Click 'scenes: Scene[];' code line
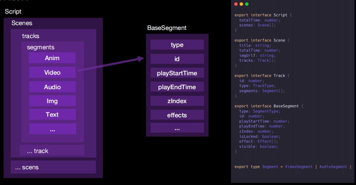The height and width of the screenshot is (185, 356). coord(257,25)
